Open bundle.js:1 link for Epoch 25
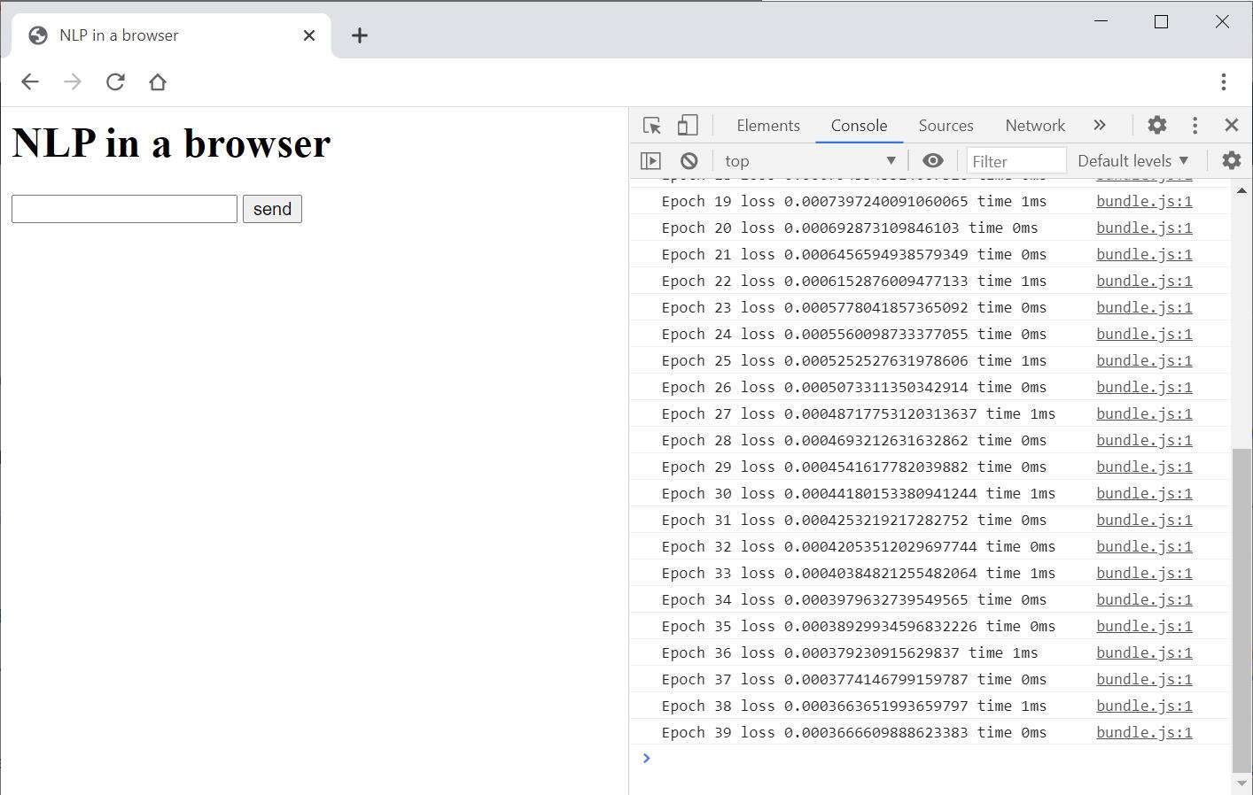The width and height of the screenshot is (1253, 795). point(1144,360)
